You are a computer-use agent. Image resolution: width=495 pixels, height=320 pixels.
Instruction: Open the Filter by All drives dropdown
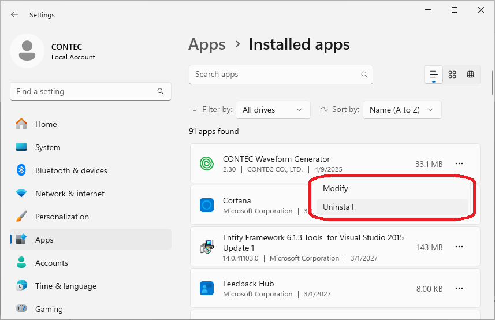click(273, 110)
